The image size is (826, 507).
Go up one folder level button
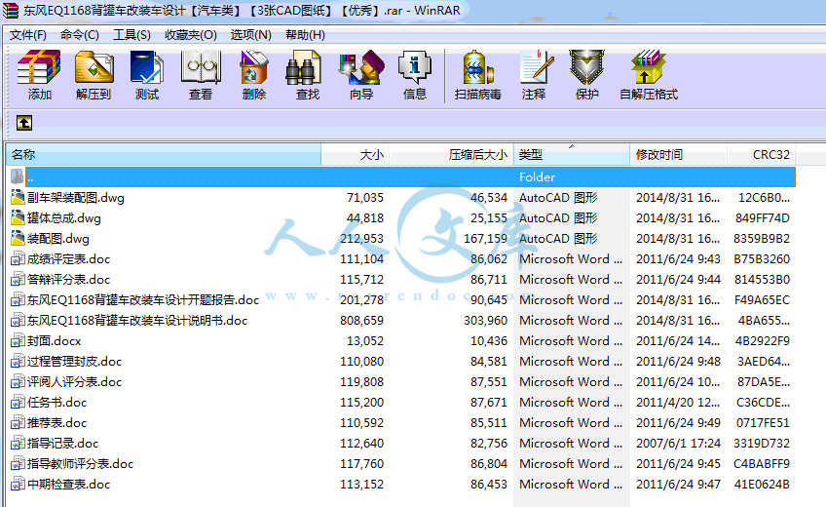pos(23,123)
